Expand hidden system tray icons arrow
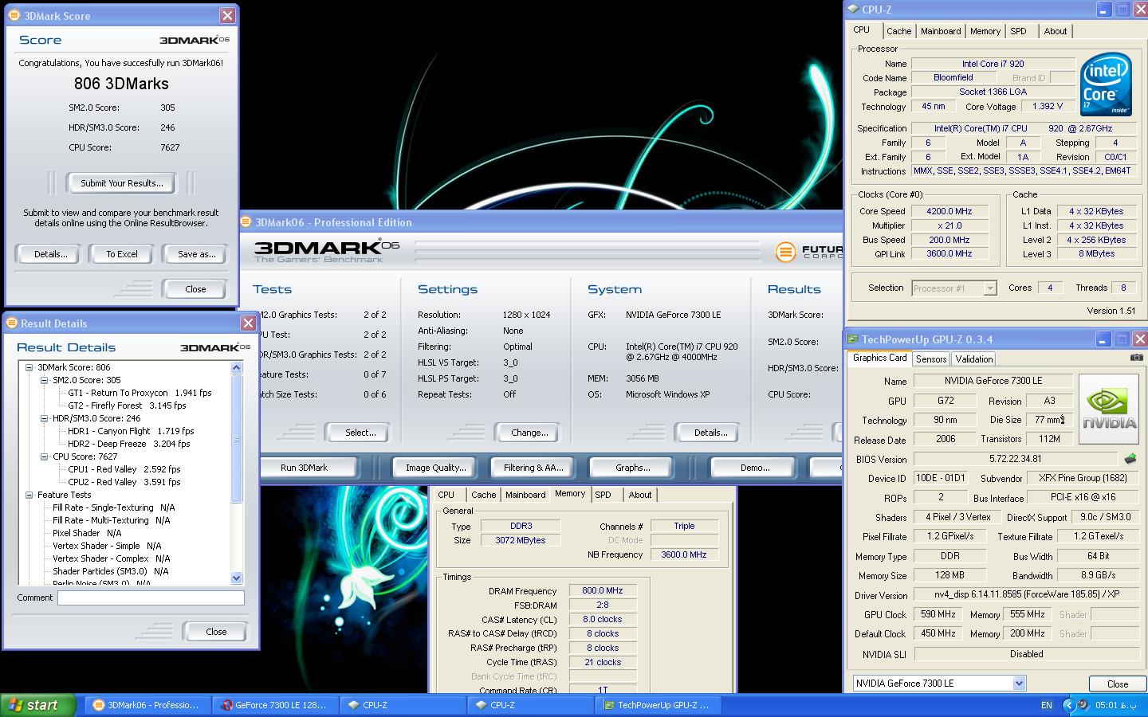The image size is (1148, 717). pos(1070,705)
